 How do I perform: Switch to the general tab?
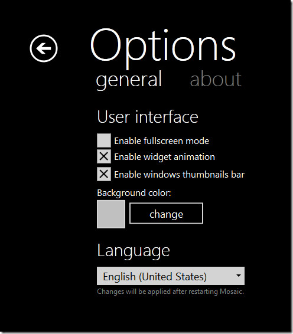coord(129,80)
